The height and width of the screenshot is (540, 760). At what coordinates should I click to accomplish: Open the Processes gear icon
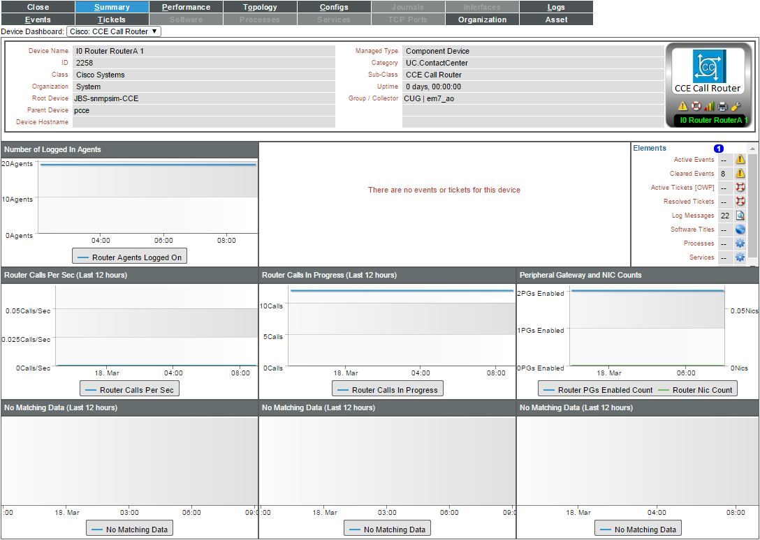coord(740,243)
